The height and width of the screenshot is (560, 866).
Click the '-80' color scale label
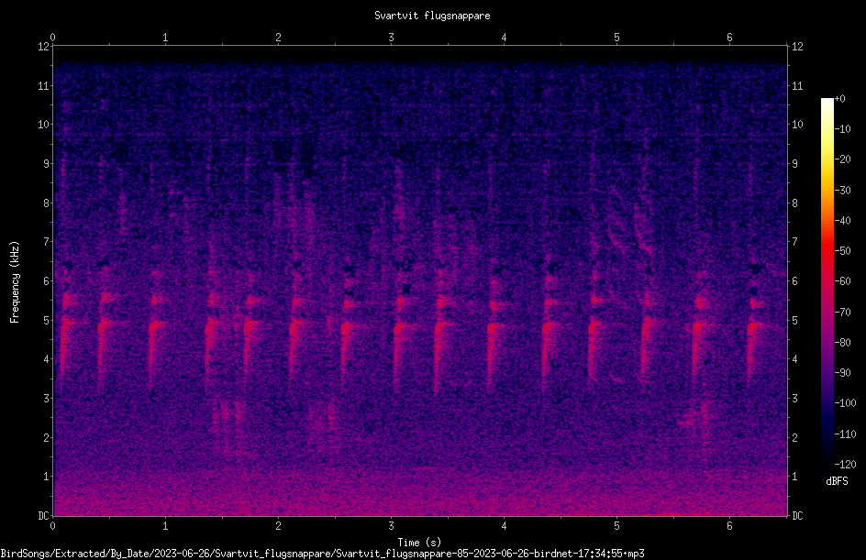pos(843,343)
